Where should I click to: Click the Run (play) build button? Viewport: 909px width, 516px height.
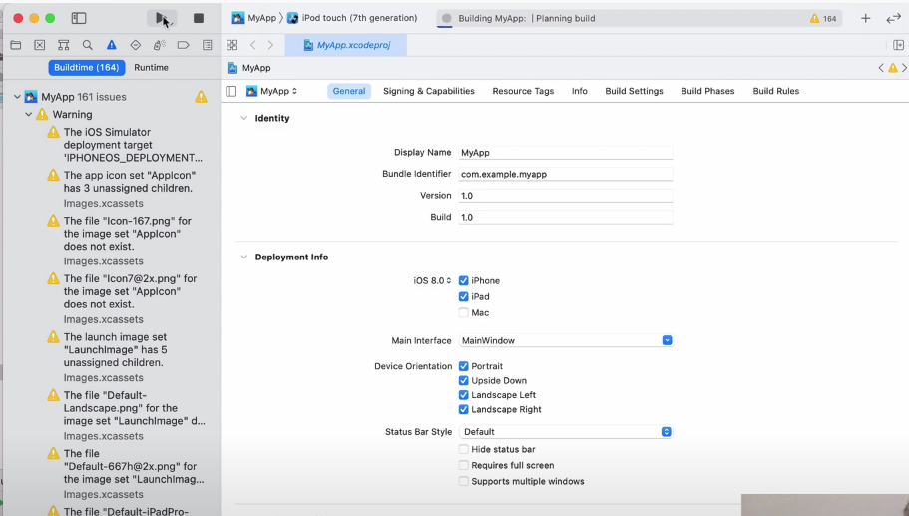(x=162, y=19)
